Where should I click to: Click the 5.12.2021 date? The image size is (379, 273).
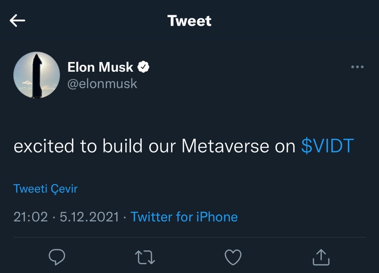pyautogui.click(x=89, y=217)
